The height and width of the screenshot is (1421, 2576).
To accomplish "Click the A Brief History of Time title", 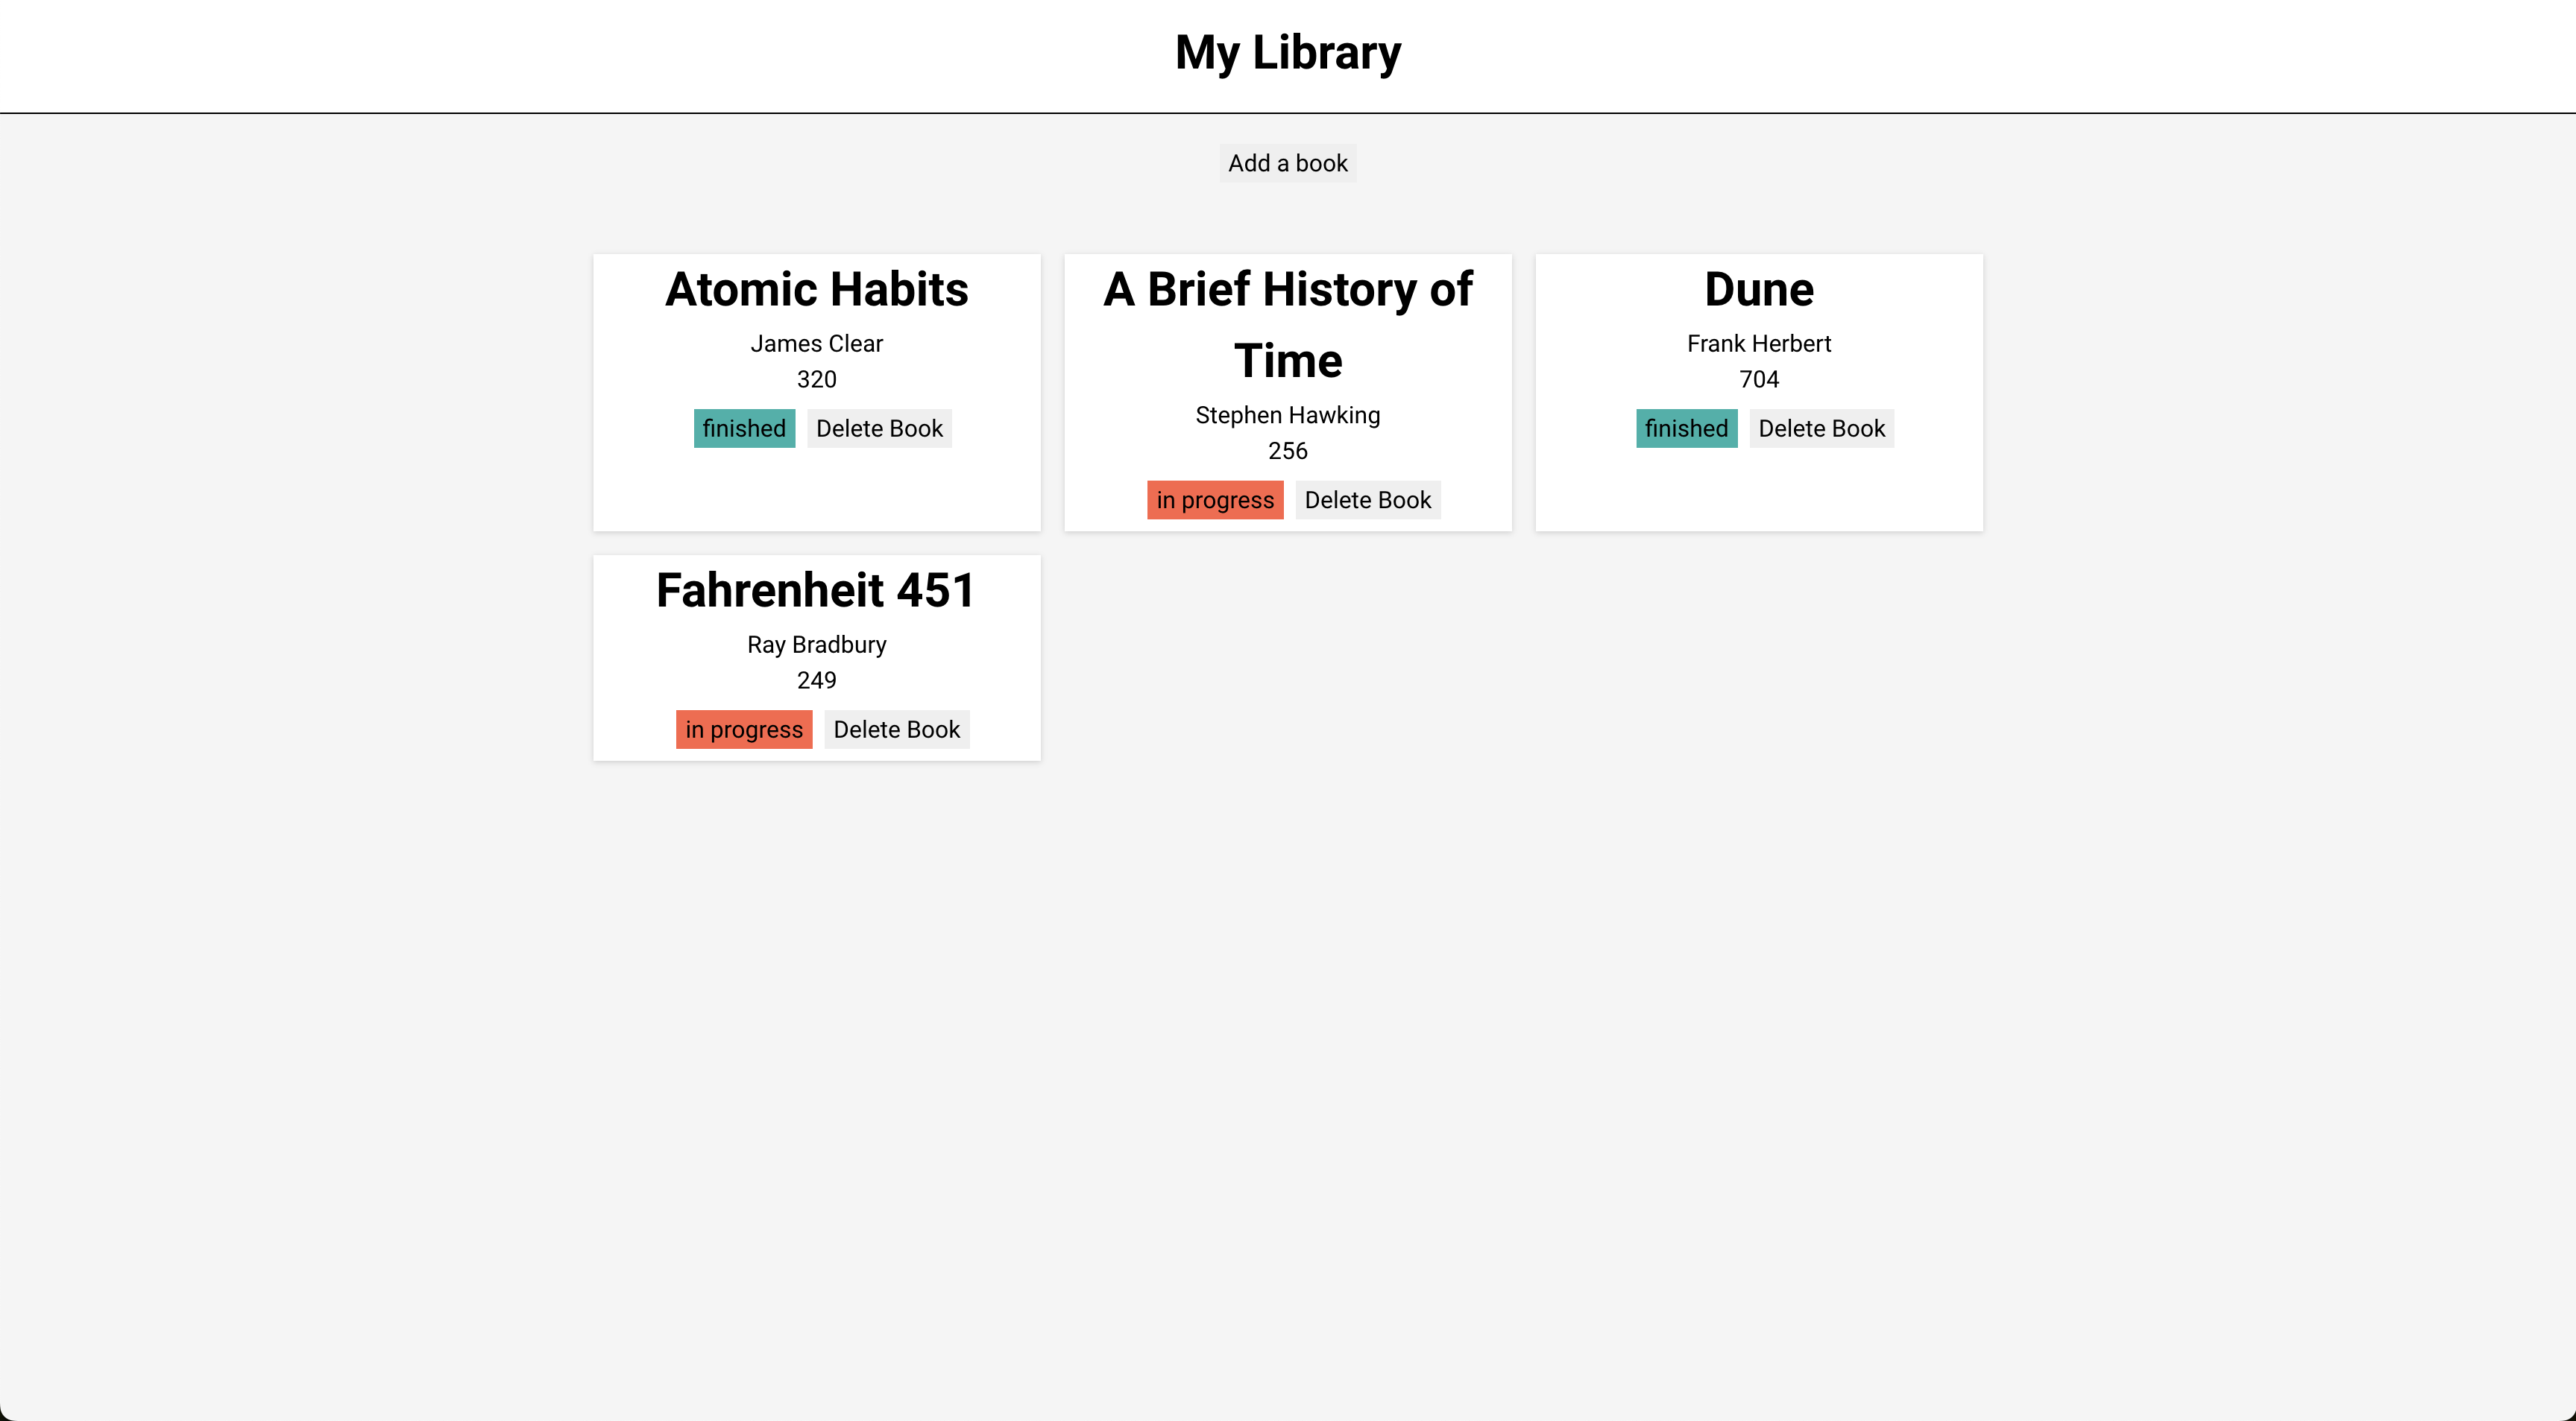I will coord(1288,325).
